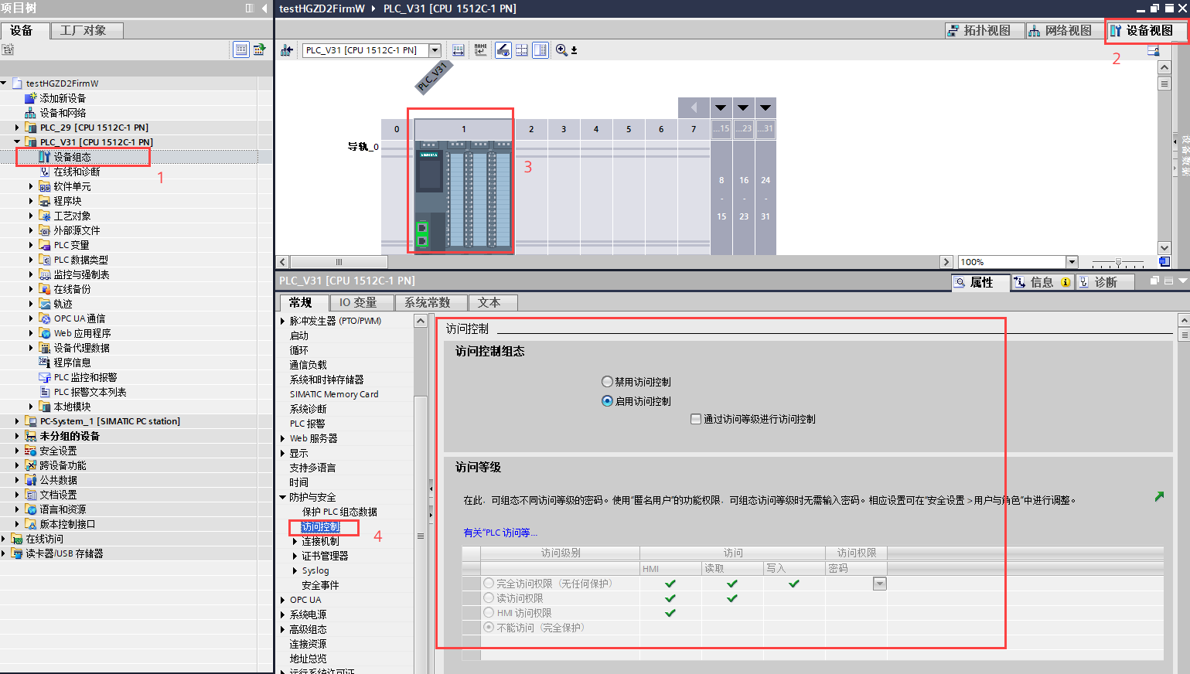This screenshot has height=674, width=1190.
Task: Click the NAME labeling toolbar icon
Action: [x=480, y=49]
